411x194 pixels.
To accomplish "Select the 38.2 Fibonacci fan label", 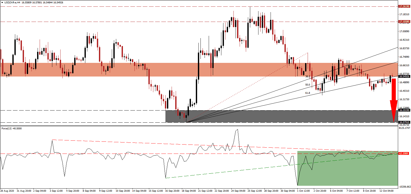I will [x=307, y=77].
